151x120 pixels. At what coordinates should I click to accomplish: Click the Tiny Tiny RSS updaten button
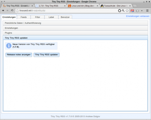46,55
